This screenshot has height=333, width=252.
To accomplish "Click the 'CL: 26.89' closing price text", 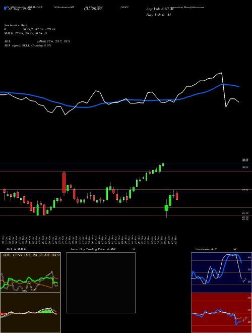I will (93, 9).
